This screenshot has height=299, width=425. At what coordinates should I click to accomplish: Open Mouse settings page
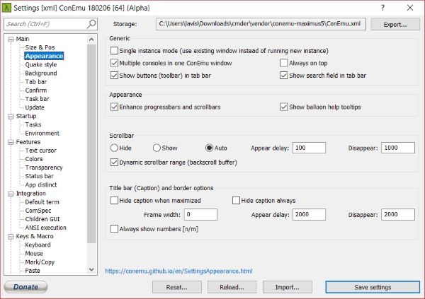pos(34,254)
